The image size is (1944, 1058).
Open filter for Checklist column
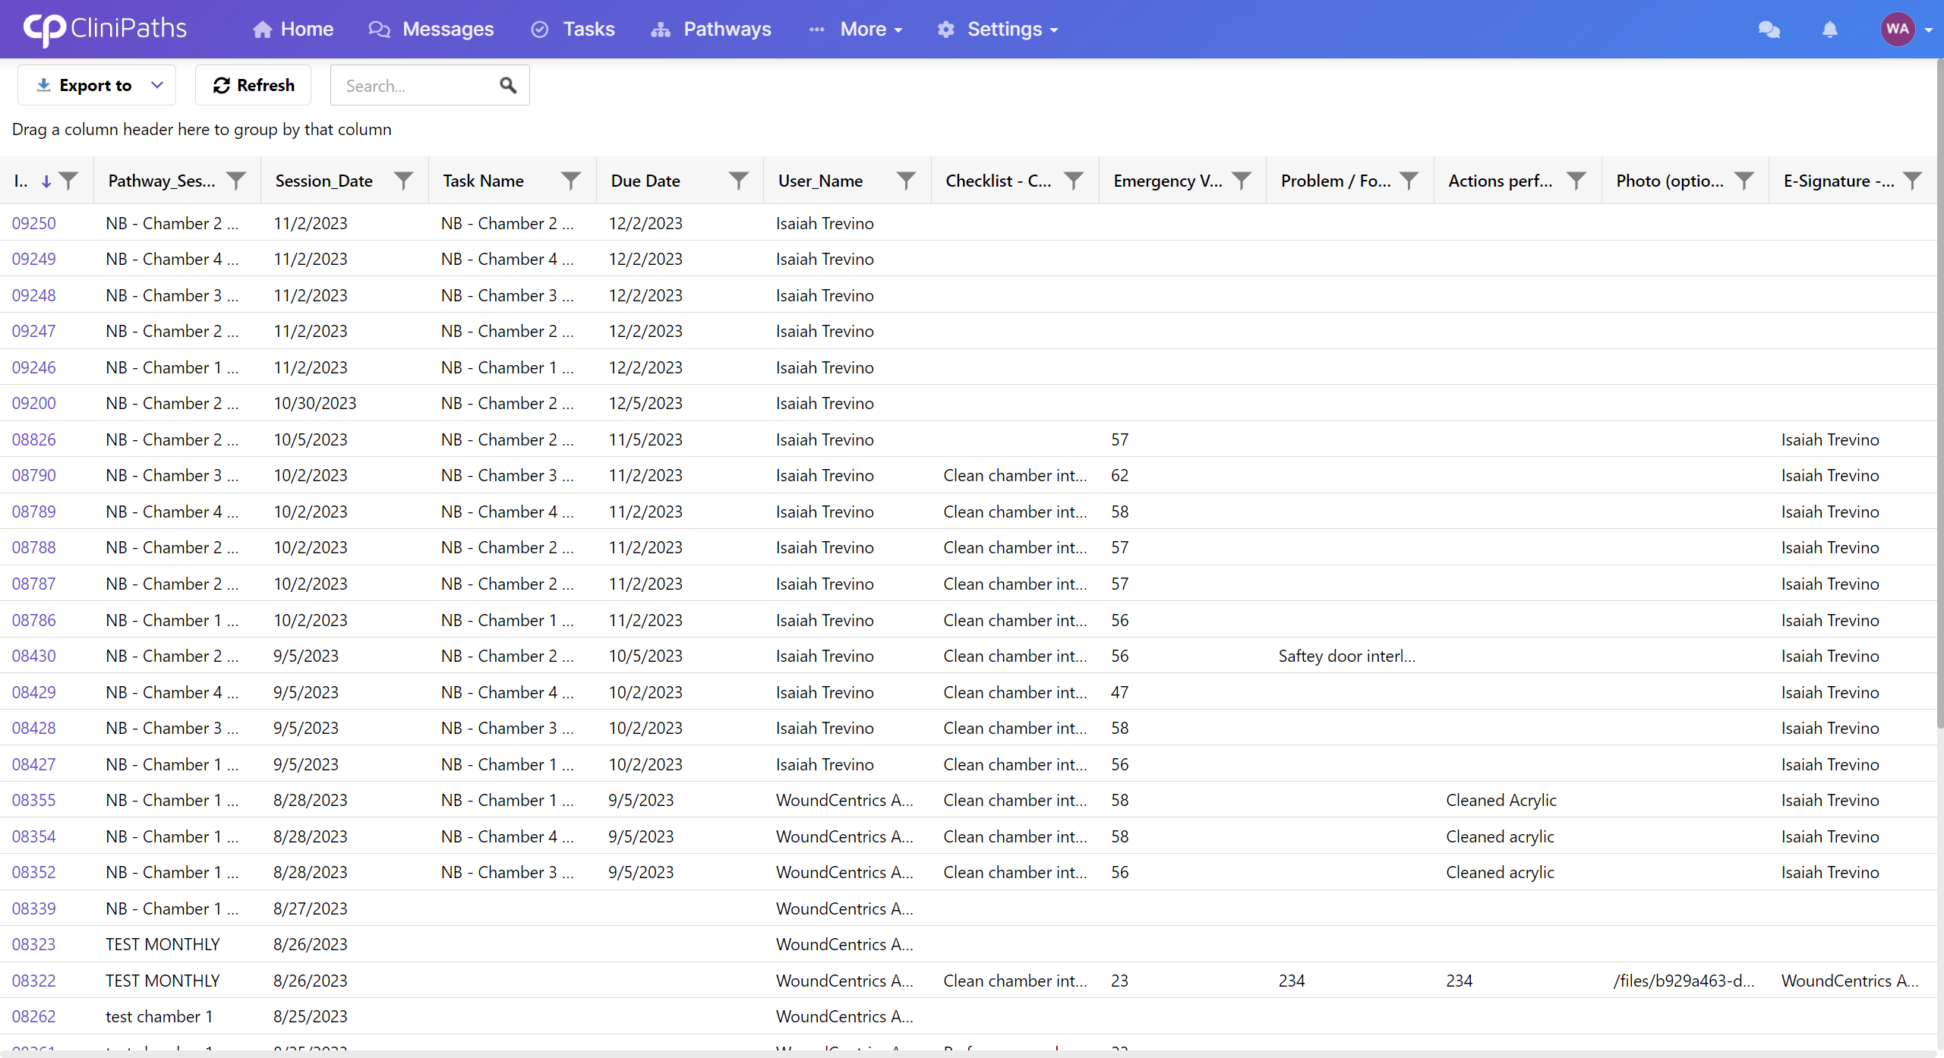coord(1074,181)
